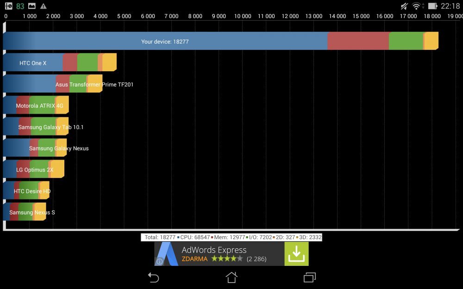Select the 'Your device: 18277' bar
The image size is (463, 289).
click(x=165, y=41)
